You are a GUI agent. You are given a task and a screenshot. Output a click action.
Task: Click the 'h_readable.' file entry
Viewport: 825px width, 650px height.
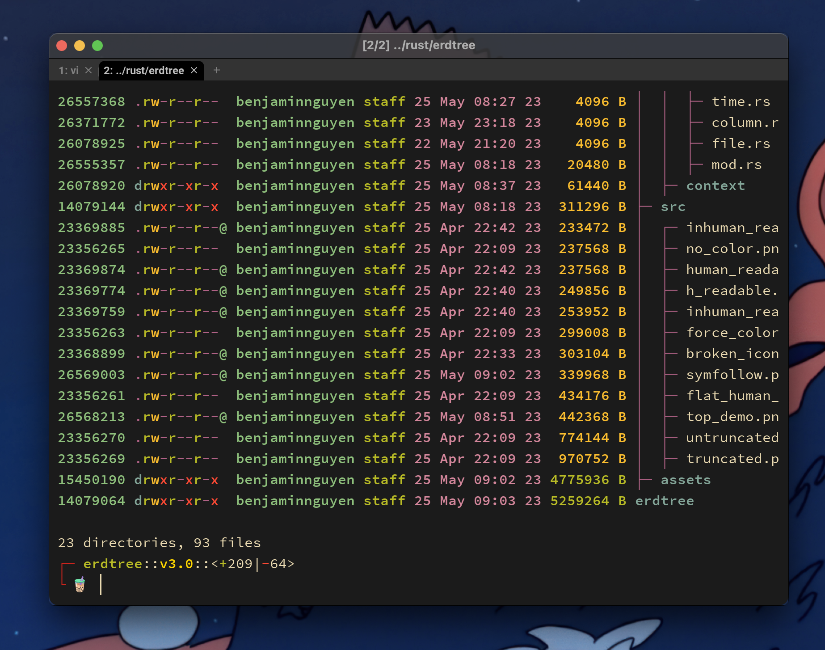point(732,291)
